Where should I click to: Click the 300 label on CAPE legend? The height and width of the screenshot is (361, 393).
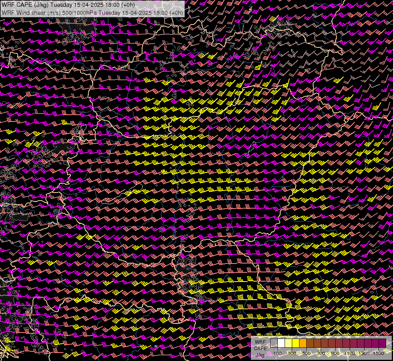point(292,353)
